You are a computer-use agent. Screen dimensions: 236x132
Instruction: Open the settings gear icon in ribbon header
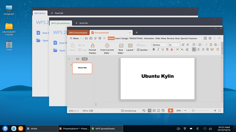click(210, 38)
